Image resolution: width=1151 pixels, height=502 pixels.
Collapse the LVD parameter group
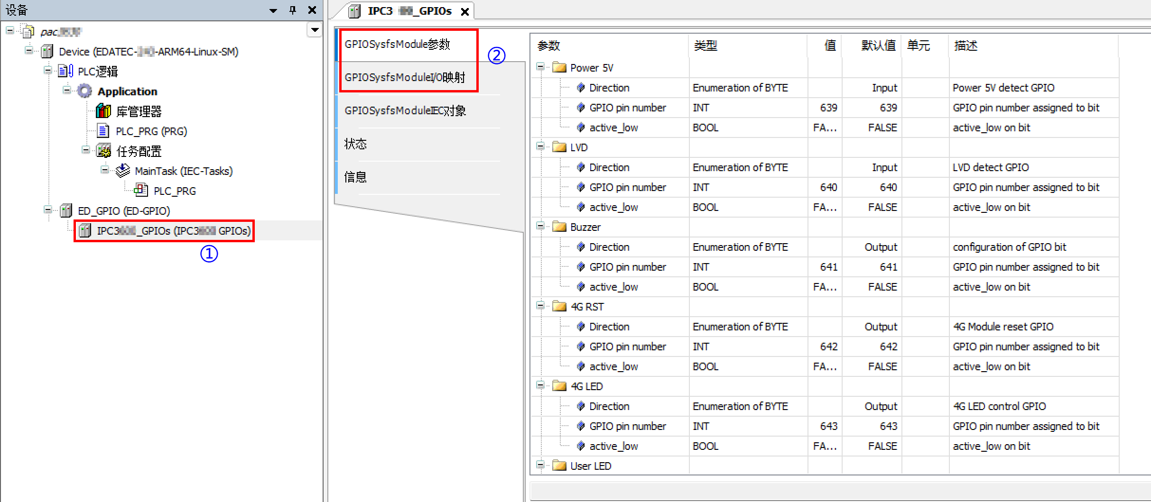pyautogui.click(x=540, y=146)
